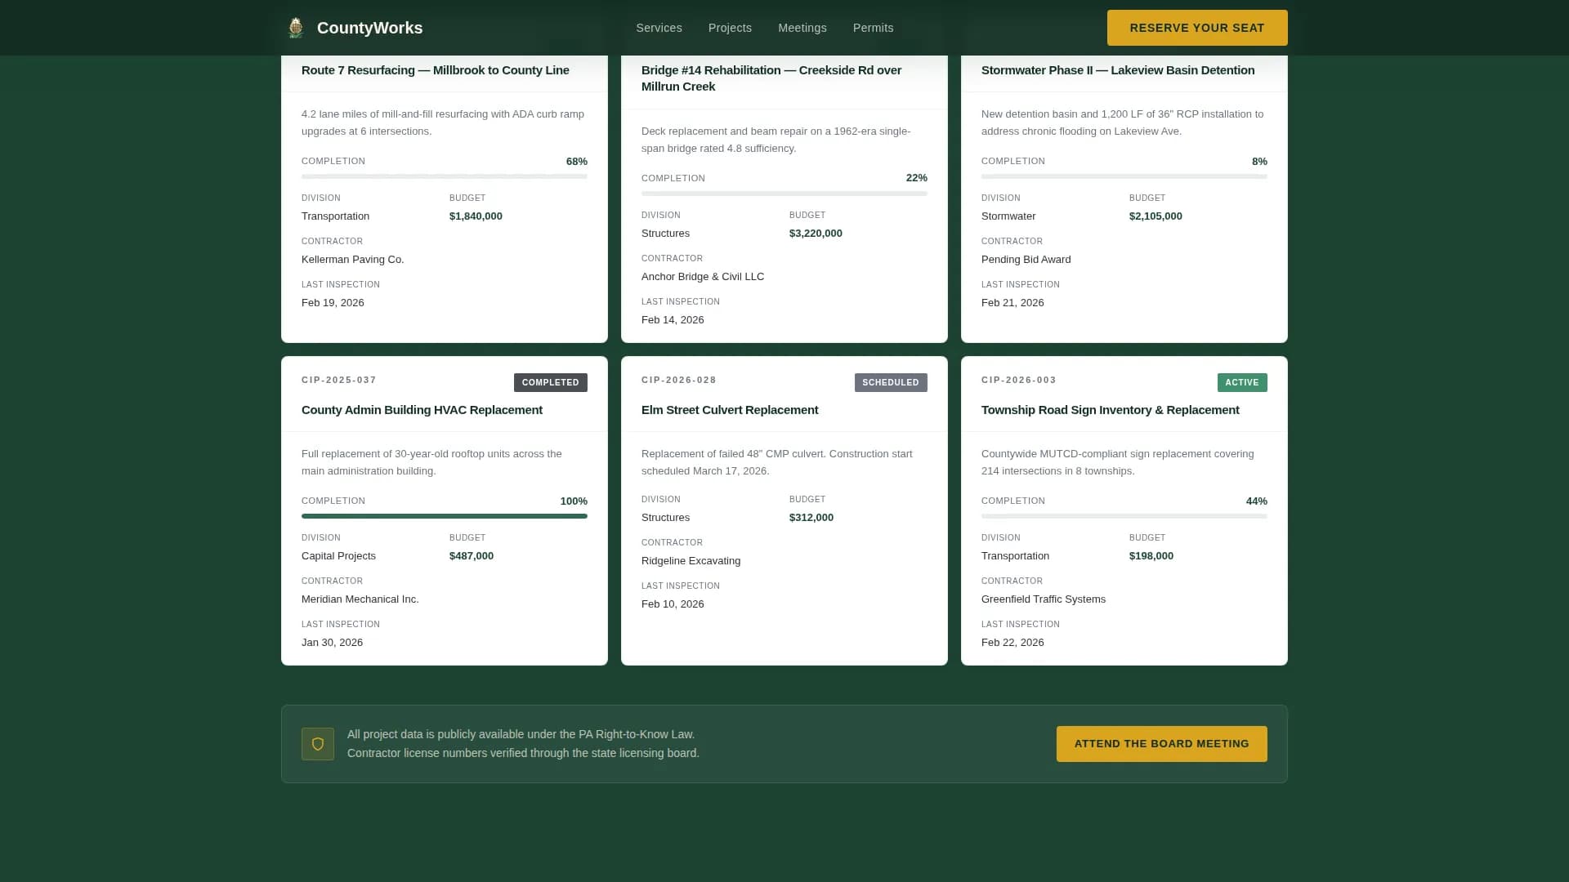Click last inspection date Feb 22, 2026
This screenshot has height=882, width=1569.
(1012, 643)
